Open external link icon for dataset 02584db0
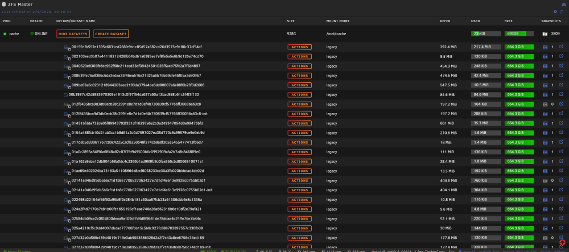The width and height of the screenshot is (569, 252). (561, 219)
